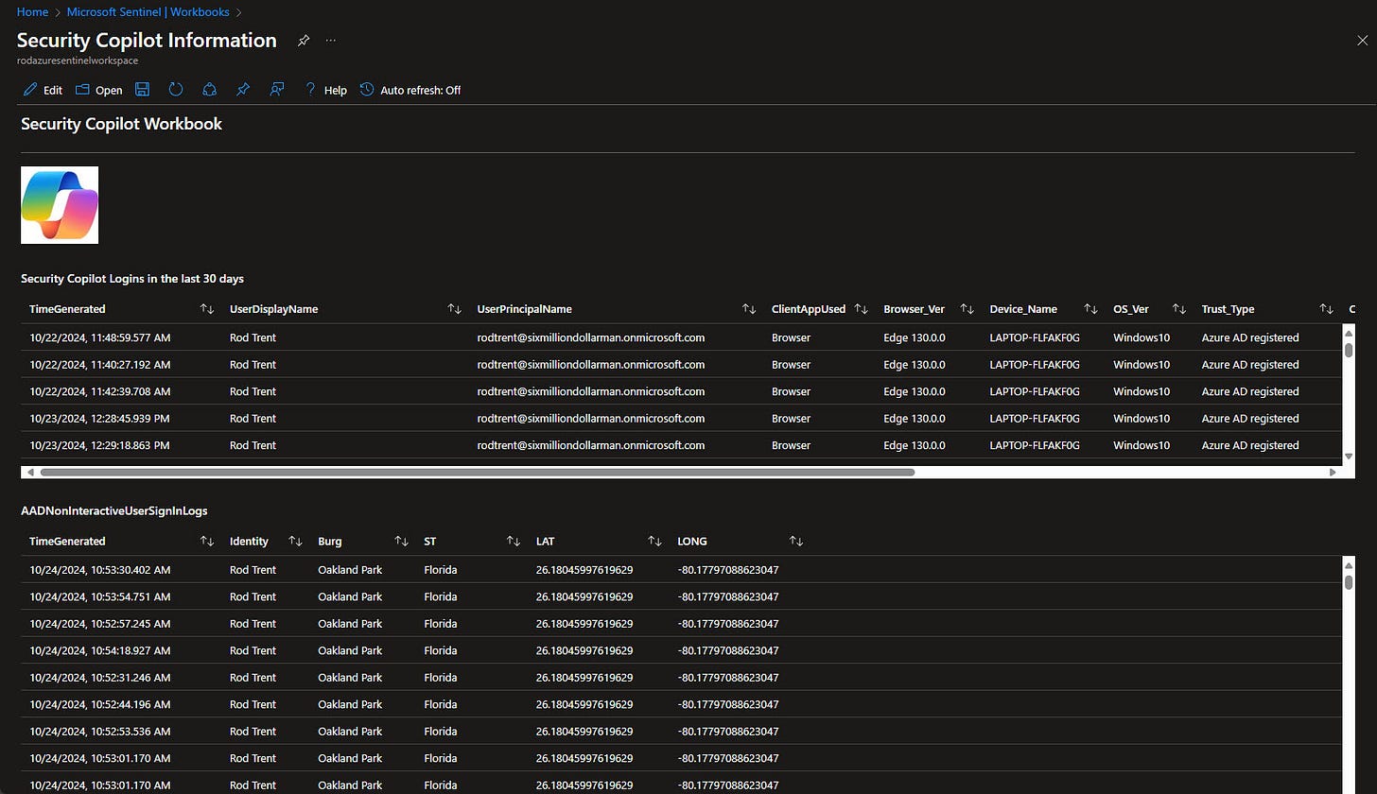Click the Copilot logo image
Screen dimensions: 1377x794
[x=60, y=205]
